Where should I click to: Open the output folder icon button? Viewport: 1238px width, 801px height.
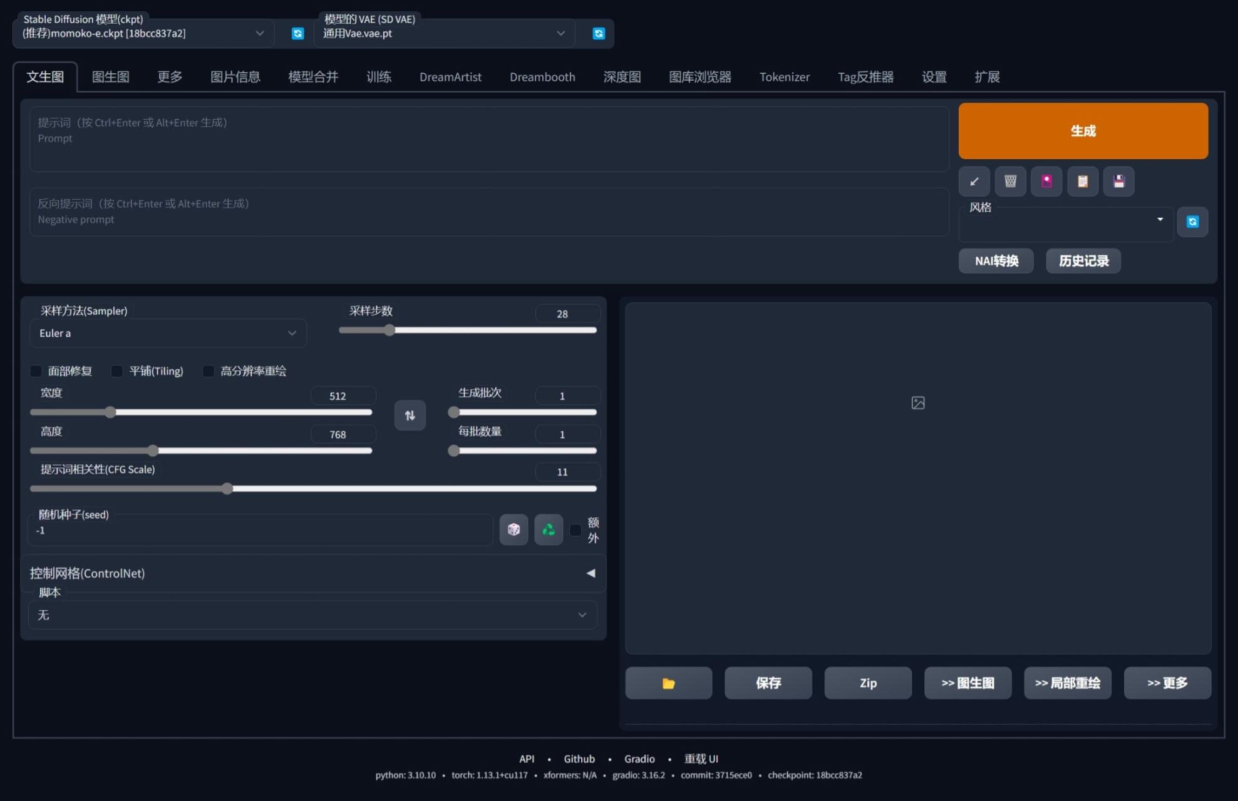pos(668,683)
